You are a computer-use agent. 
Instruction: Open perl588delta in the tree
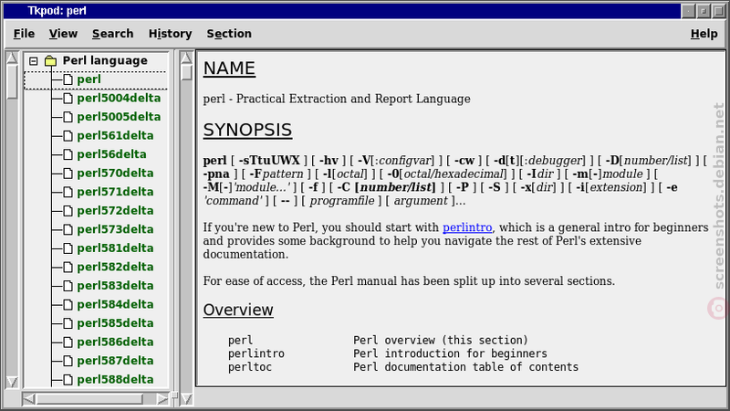[x=115, y=379]
